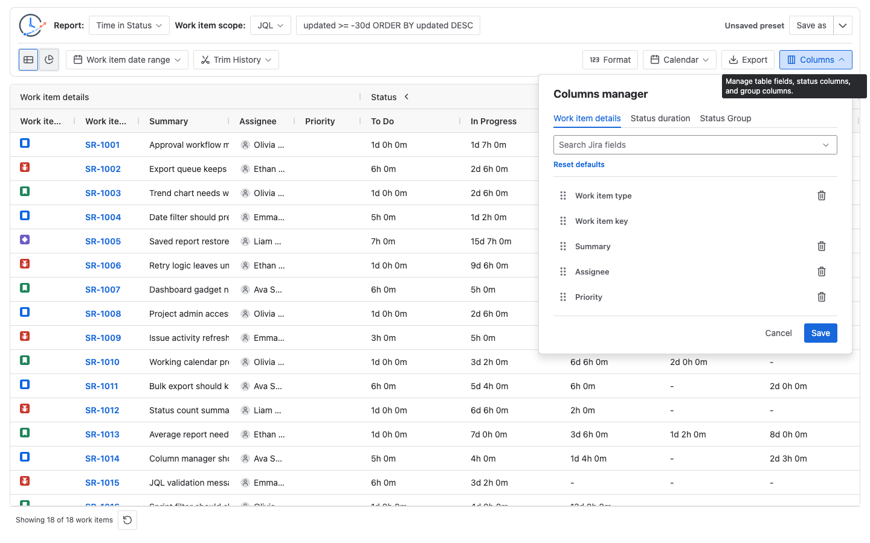Grab drag handle for Summary field
This screenshot has width=870, height=543.
click(x=563, y=246)
